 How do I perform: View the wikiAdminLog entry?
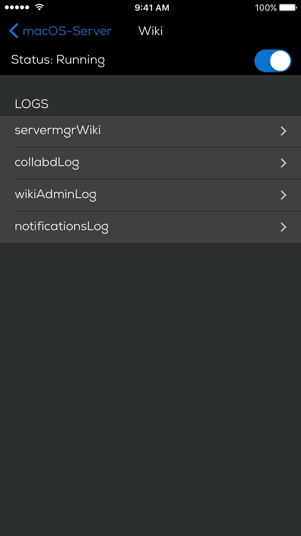[x=56, y=194]
